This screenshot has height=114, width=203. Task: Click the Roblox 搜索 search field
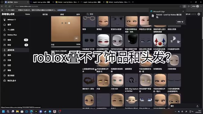[x=111, y=14]
